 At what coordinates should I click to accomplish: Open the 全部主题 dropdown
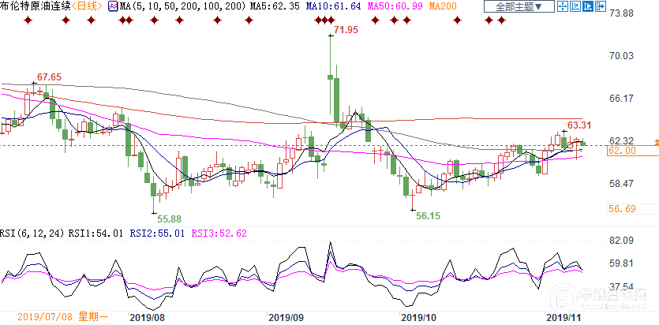(519, 6)
